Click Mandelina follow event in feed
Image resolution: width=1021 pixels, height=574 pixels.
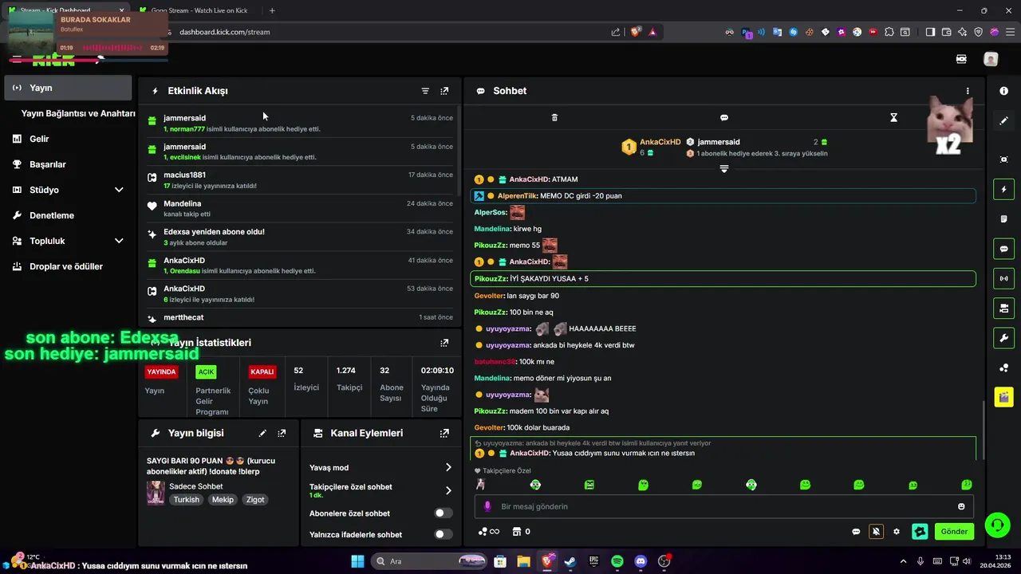point(300,208)
